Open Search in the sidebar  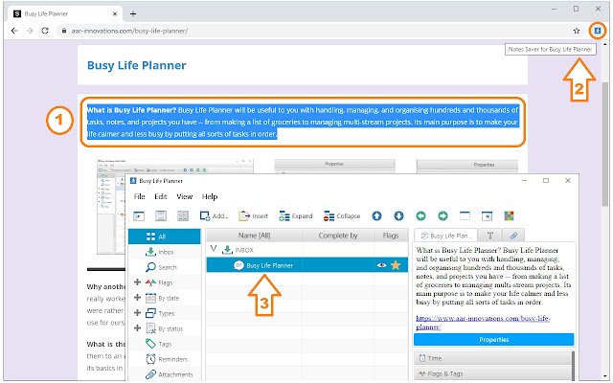click(x=165, y=267)
